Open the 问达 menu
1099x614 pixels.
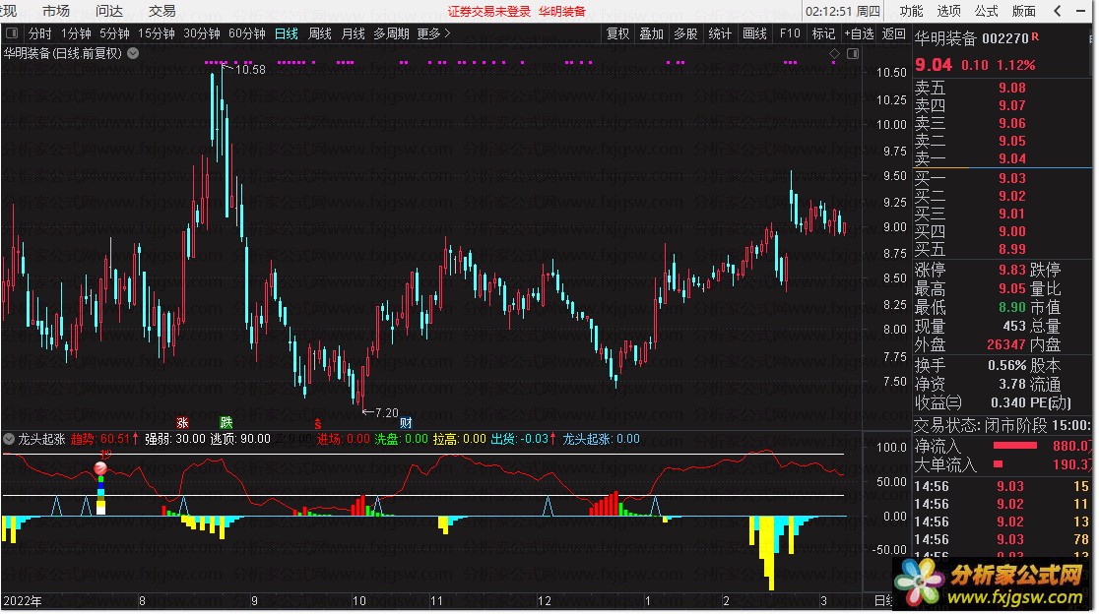point(108,11)
